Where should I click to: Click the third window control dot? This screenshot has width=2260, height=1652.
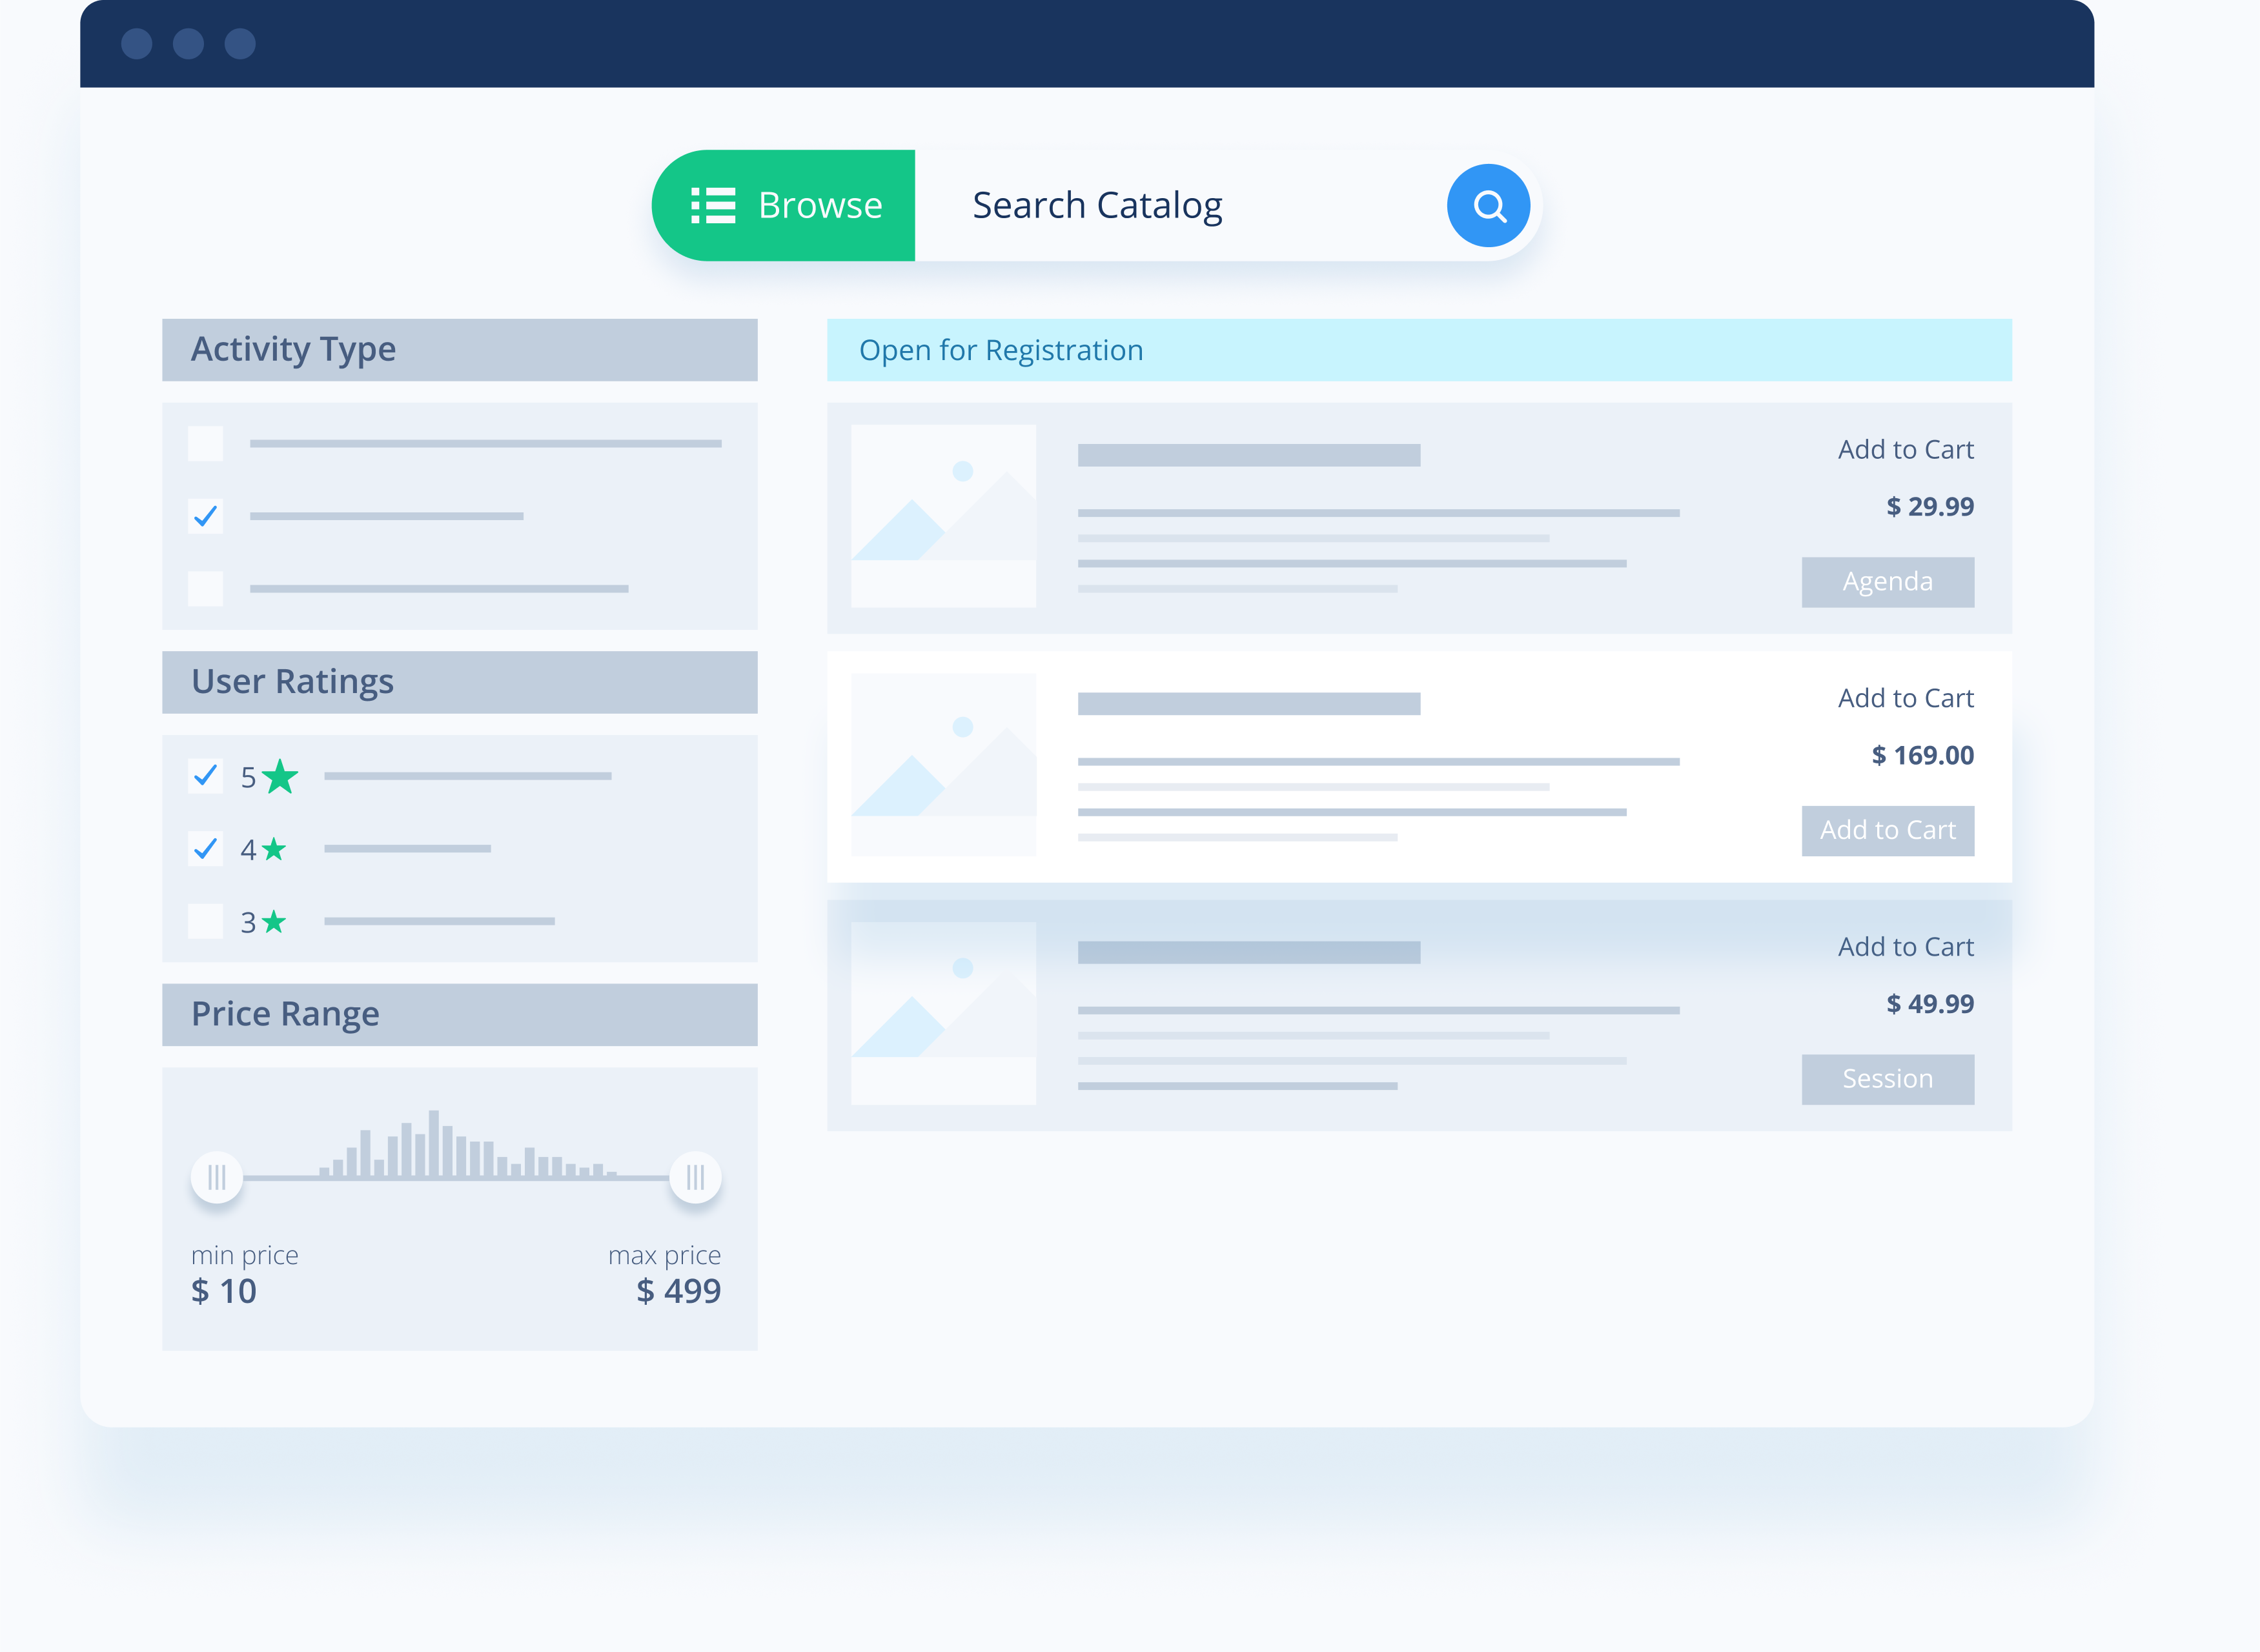[x=240, y=44]
